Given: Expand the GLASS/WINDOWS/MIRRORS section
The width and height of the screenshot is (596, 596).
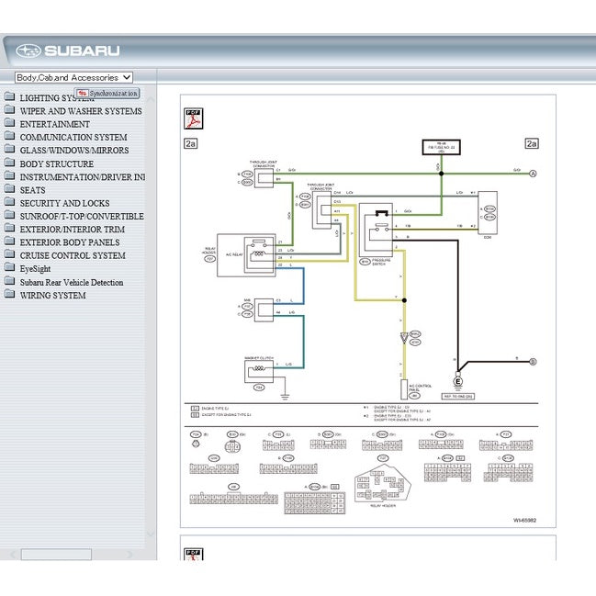Looking at the screenshot, I should pos(74,151).
